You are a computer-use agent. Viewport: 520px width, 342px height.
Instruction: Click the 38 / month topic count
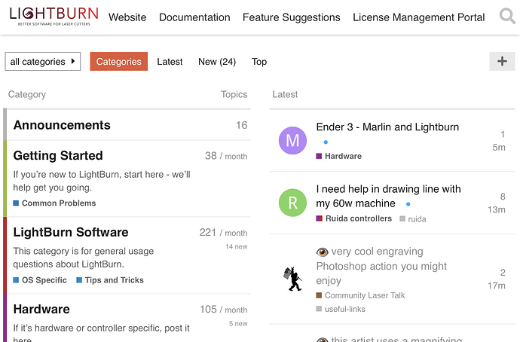coord(226,156)
